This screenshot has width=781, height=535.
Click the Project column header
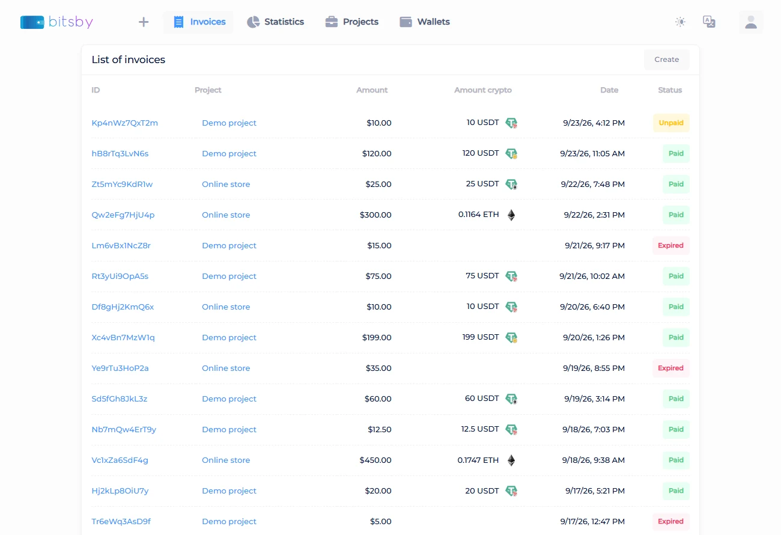coord(208,90)
